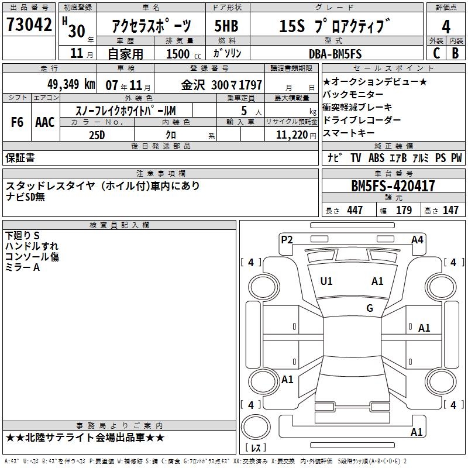Click sales point スマートキー
This screenshot has height=468, width=468.
tap(349, 133)
